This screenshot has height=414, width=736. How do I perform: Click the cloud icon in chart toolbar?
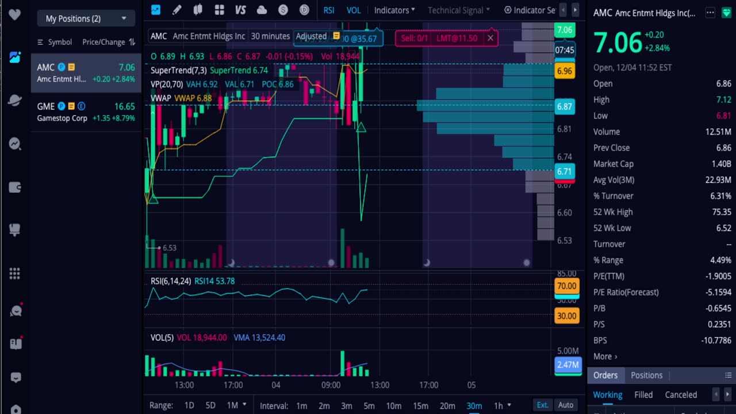[262, 10]
